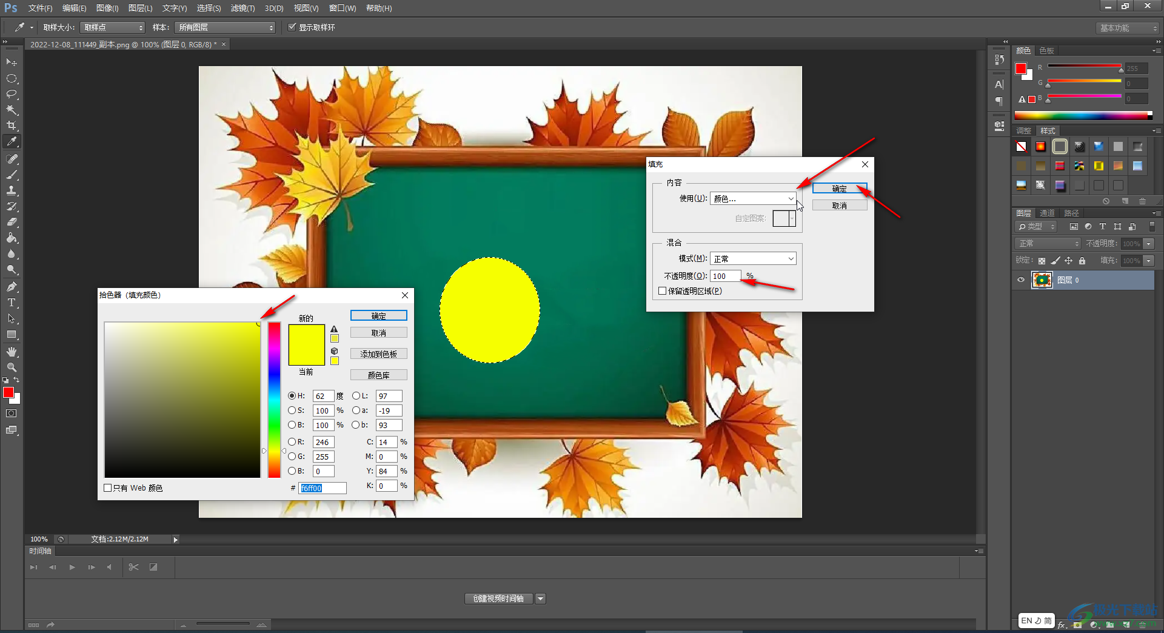This screenshot has height=633, width=1164.
Task: Open arrow next to 创建视频时间轴
Action: click(x=541, y=599)
